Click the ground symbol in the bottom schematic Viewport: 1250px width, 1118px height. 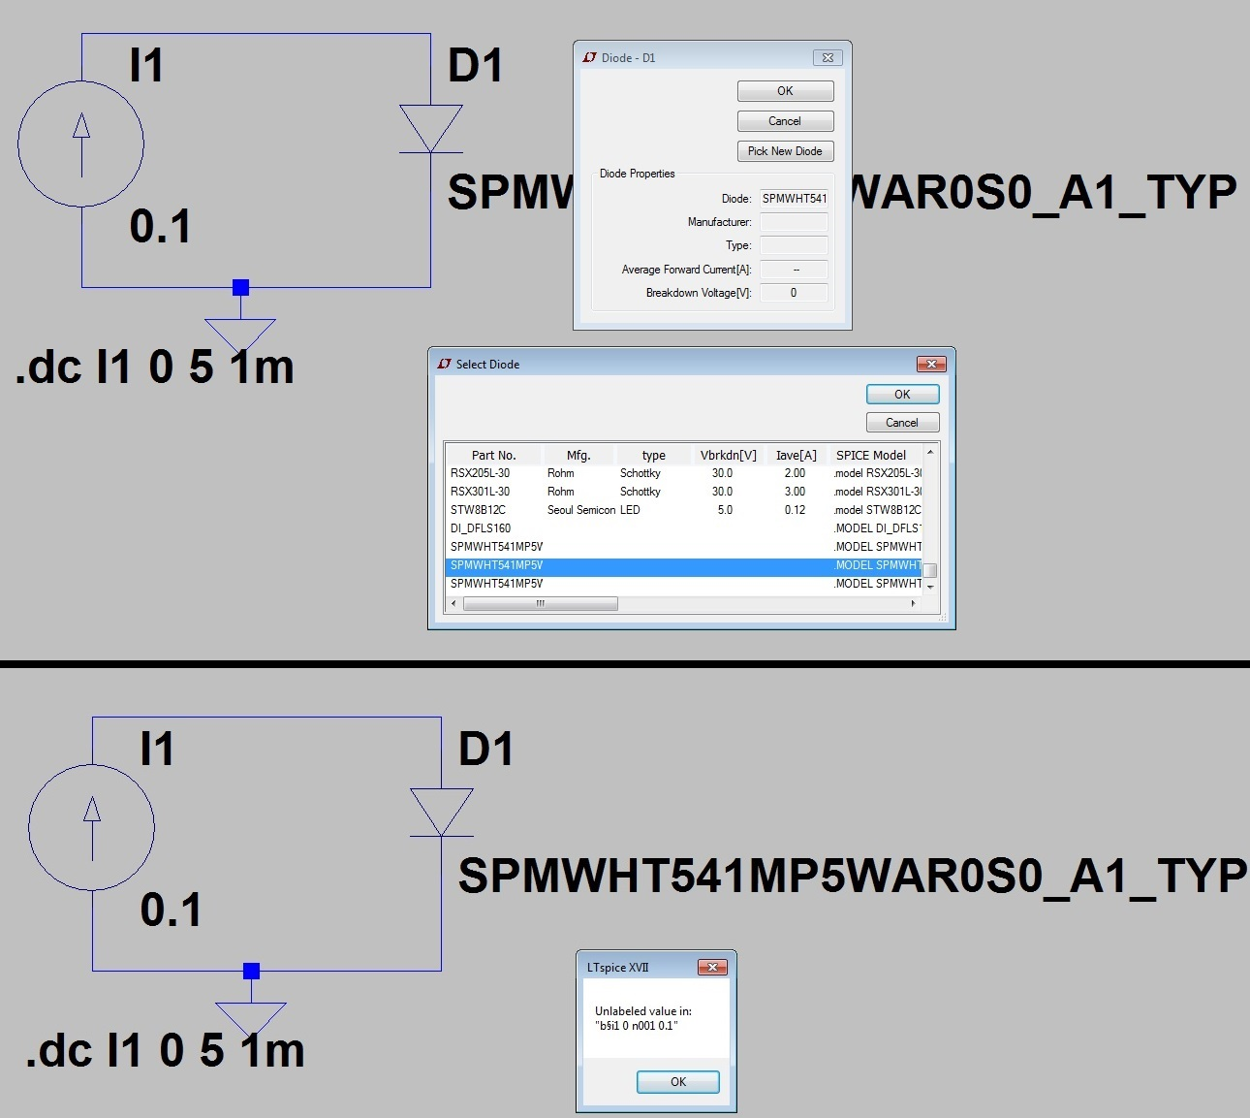tap(251, 1019)
